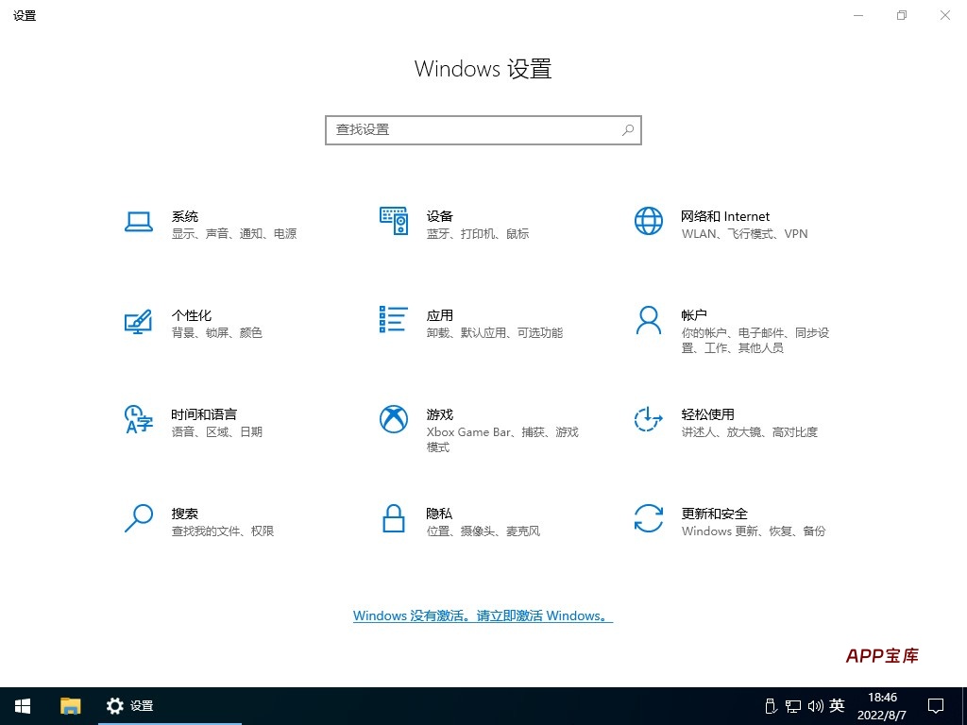Open the 网络和 Internet globe icon
Image resolution: width=967 pixels, height=725 pixels.
coord(648,221)
